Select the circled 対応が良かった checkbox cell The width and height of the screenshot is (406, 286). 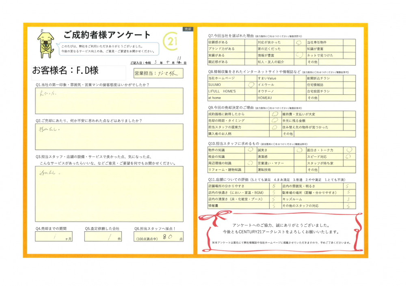click(x=299, y=42)
